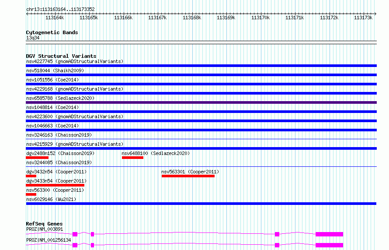The image size is (389, 250).
Task: Select the red bar under nsv563300
Action: tap(31, 194)
